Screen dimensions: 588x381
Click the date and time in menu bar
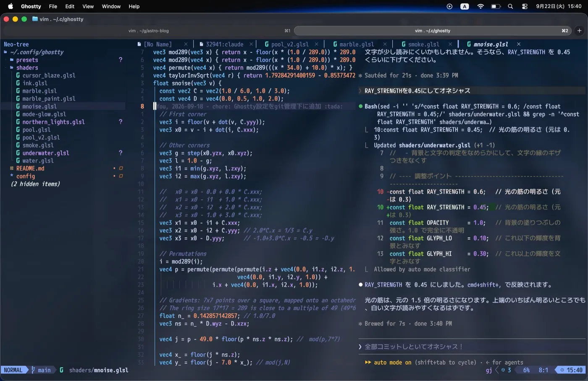pyautogui.click(x=559, y=6)
